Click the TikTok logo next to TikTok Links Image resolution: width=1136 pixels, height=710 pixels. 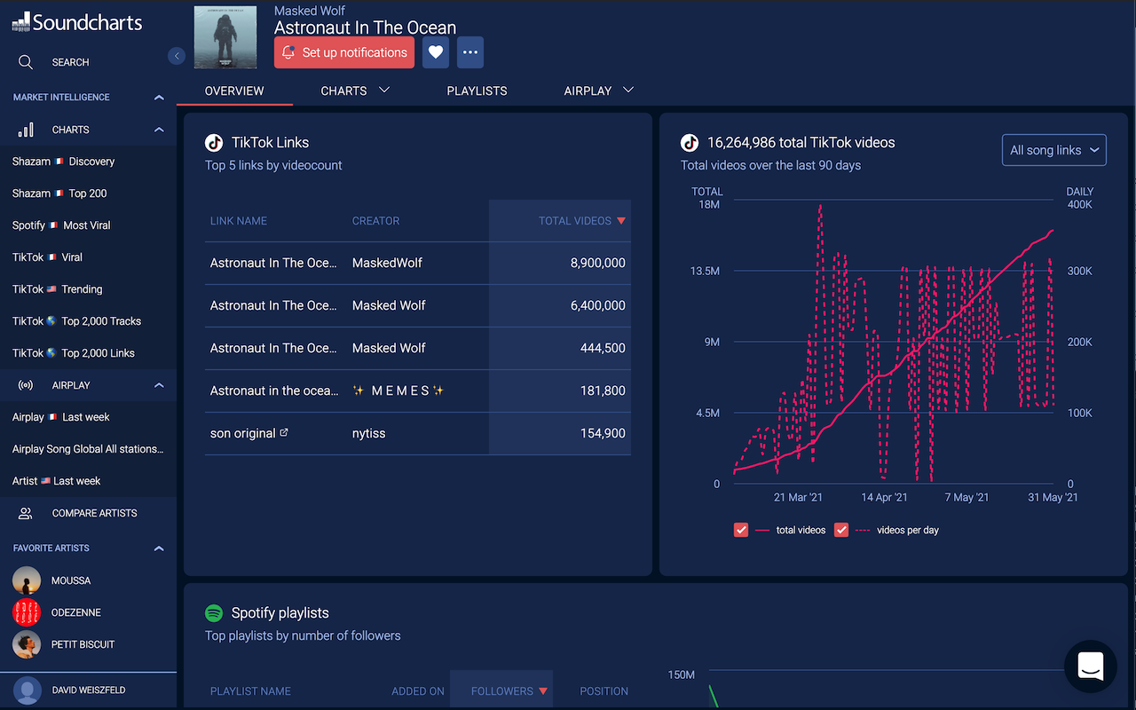214,142
